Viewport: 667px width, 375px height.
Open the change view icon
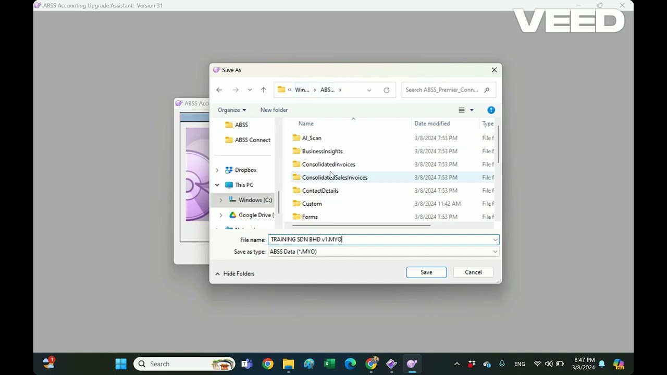coord(461,110)
